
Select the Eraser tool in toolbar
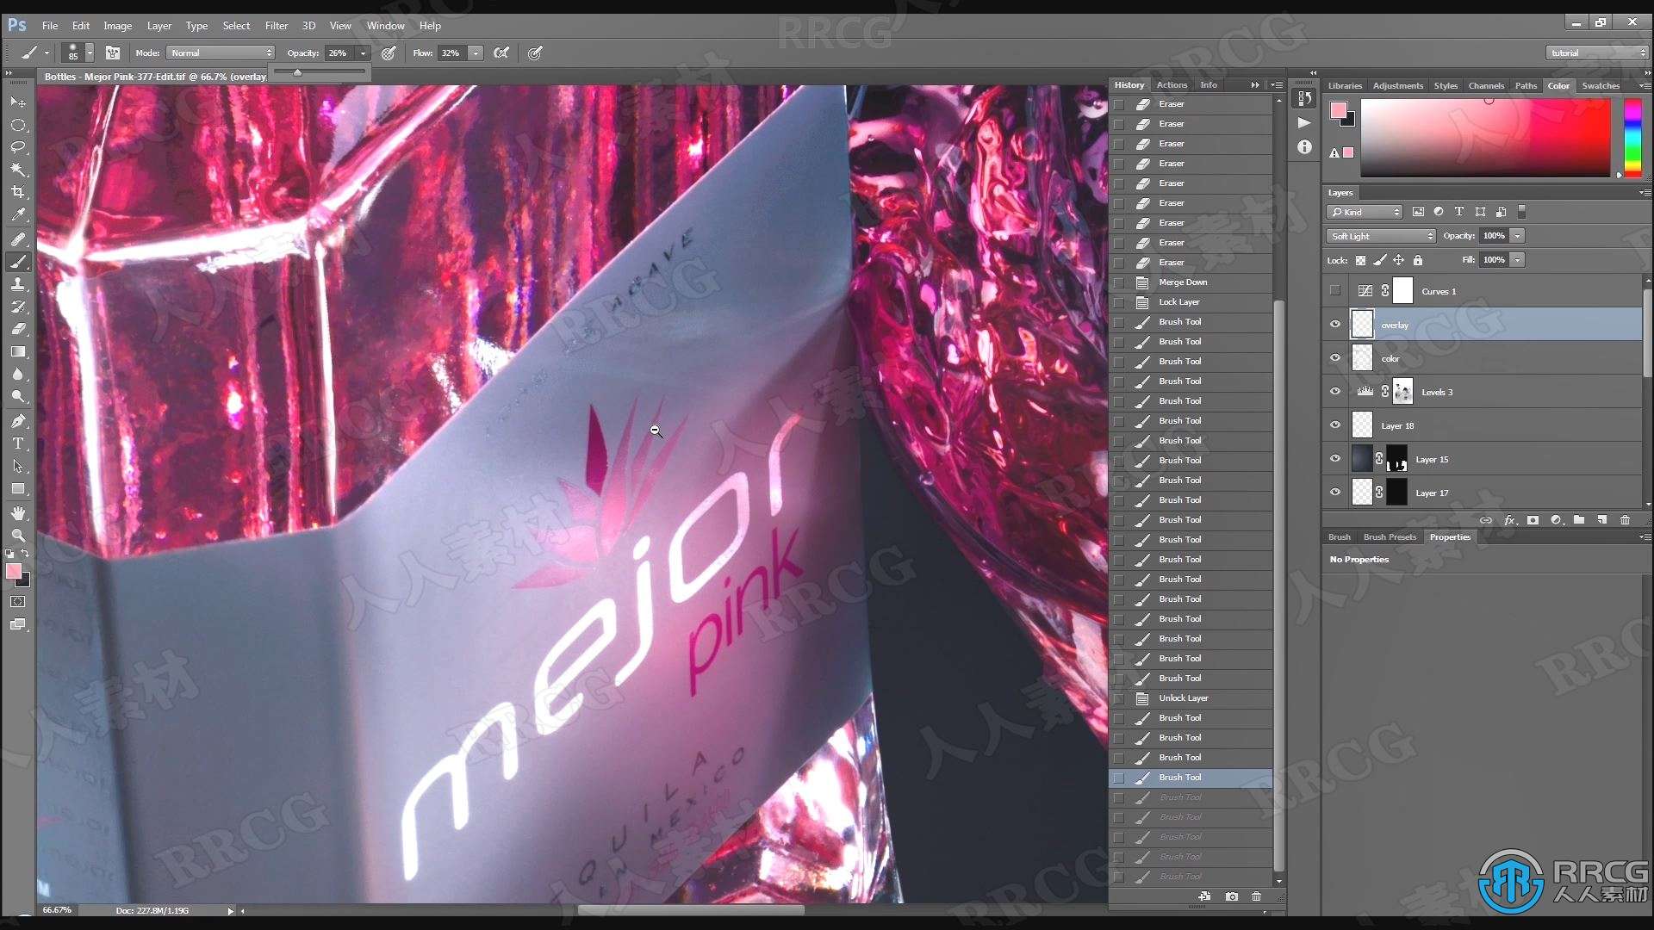click(x=17, y=329)
